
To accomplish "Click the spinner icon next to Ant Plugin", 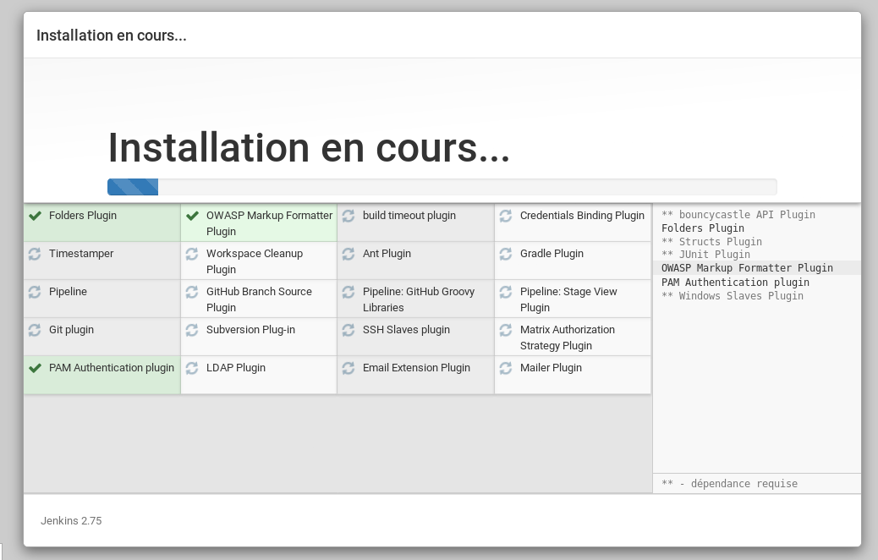I will [348, 254].
